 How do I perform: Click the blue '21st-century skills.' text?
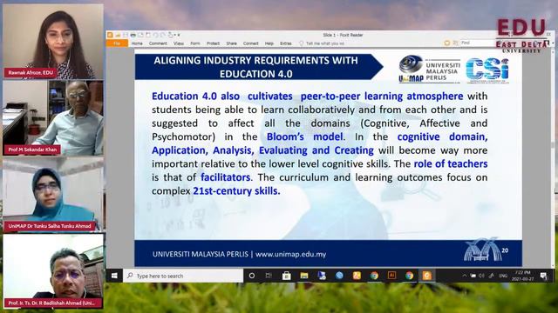(x=236, y=191)
